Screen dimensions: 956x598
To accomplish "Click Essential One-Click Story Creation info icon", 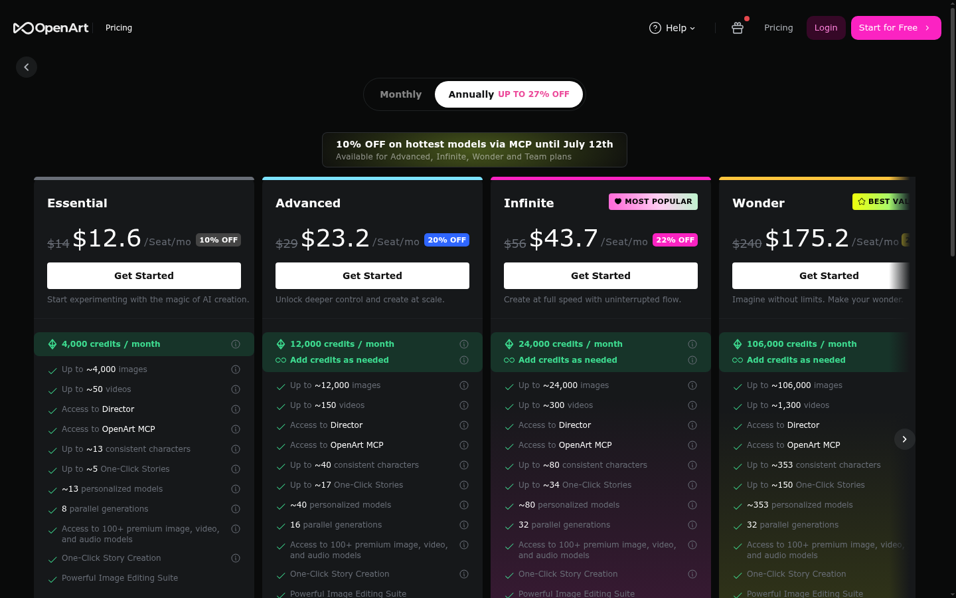I will pyautogui.click(x=236, y=558).
